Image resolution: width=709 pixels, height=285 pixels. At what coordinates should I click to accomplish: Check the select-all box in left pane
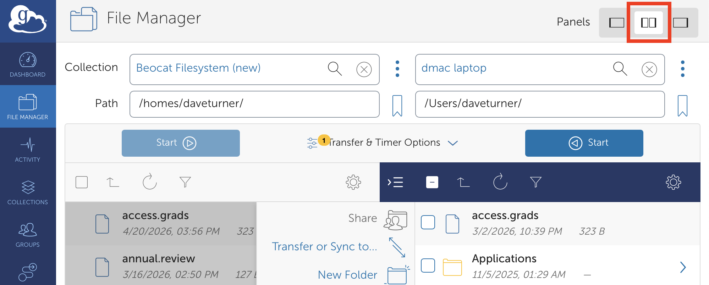pos(82,182)
